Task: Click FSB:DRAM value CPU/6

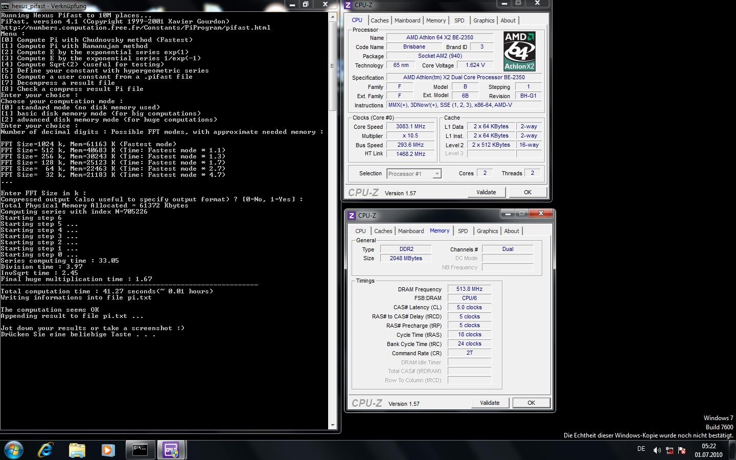Action: point(469,298)
